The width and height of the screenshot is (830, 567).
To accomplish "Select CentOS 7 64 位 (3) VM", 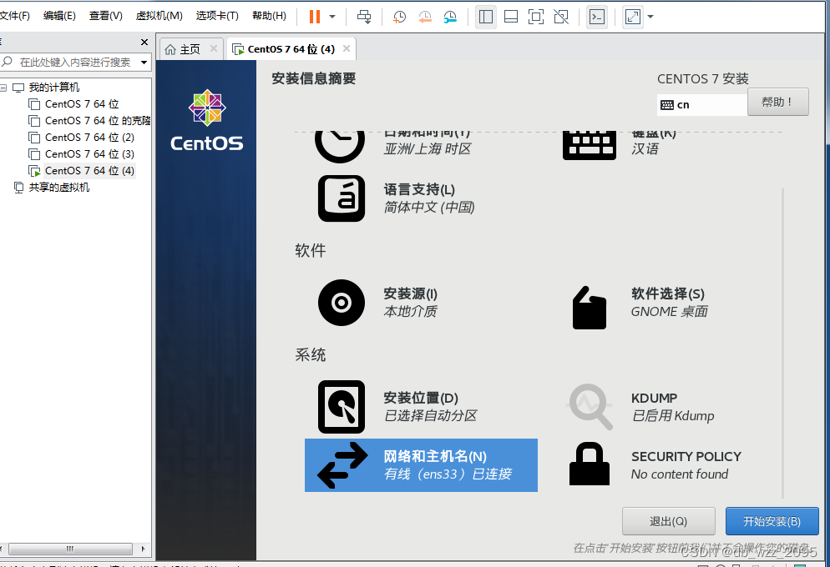I will (89, 154).
